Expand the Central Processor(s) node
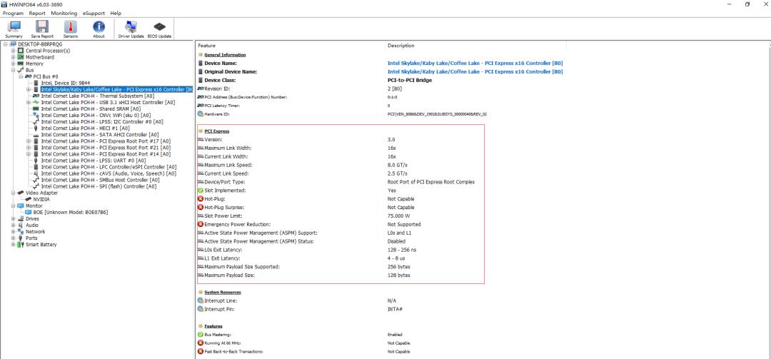 pos(14,51)
